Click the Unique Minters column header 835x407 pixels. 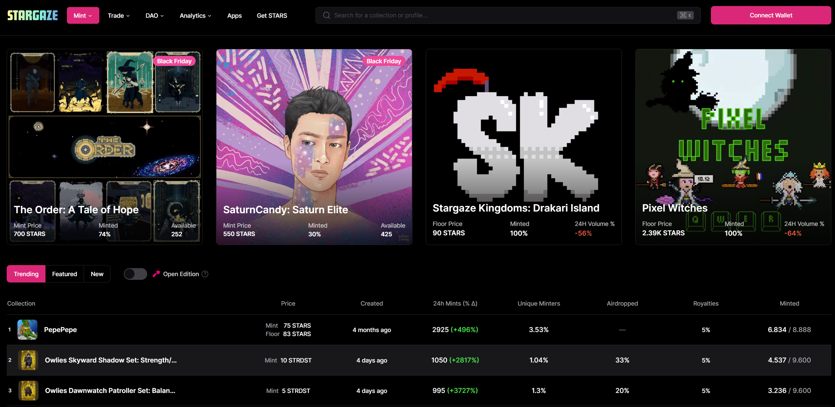(x=539, y=303)
